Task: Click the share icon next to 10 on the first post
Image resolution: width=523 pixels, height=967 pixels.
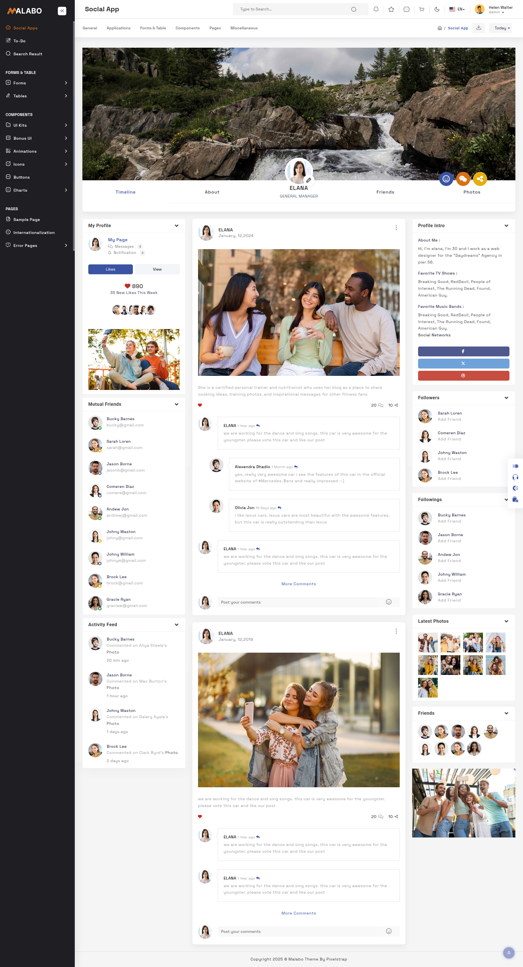Action: pos(396,405)
